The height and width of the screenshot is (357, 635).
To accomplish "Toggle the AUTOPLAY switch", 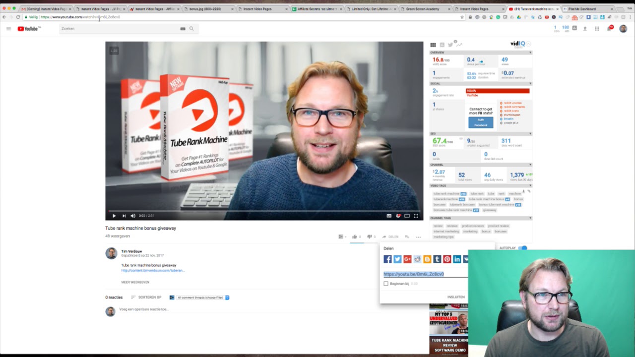I will (523, 248).
